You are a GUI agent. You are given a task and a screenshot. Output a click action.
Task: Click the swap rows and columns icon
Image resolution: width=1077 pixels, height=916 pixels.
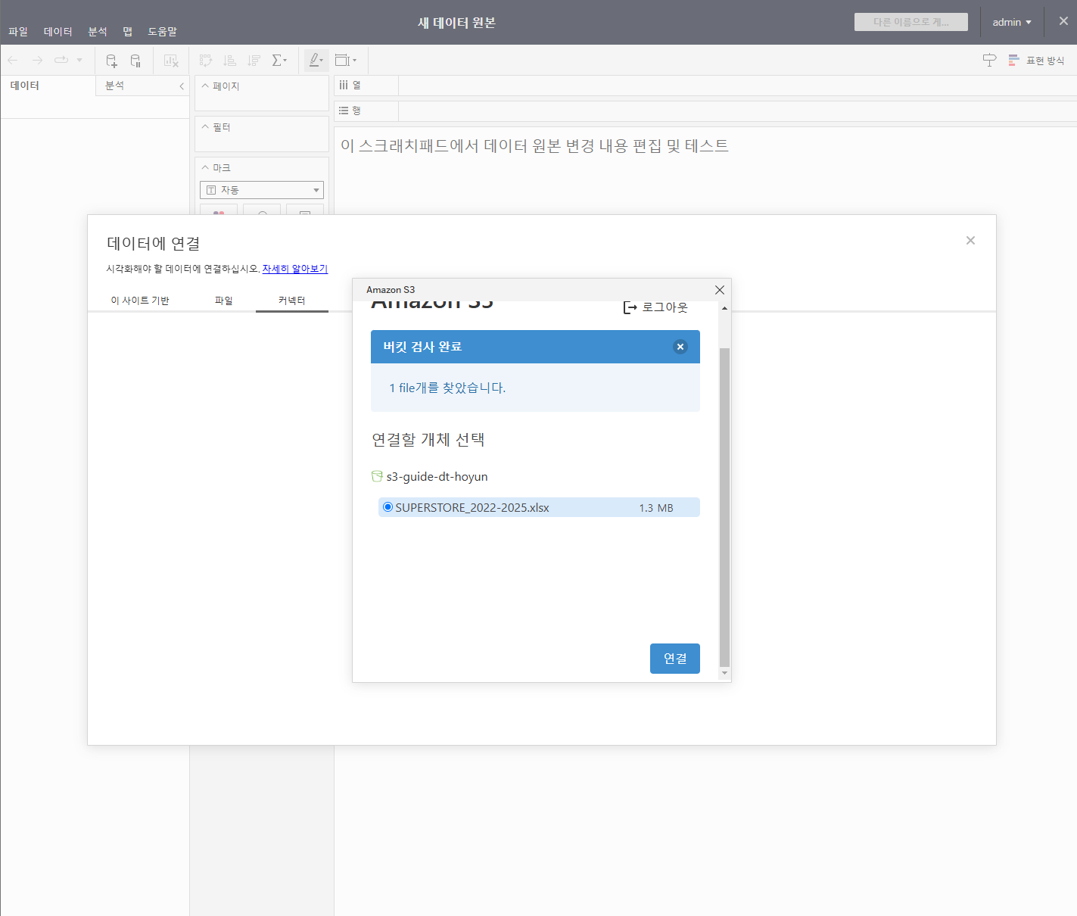(x=206, y=61)
